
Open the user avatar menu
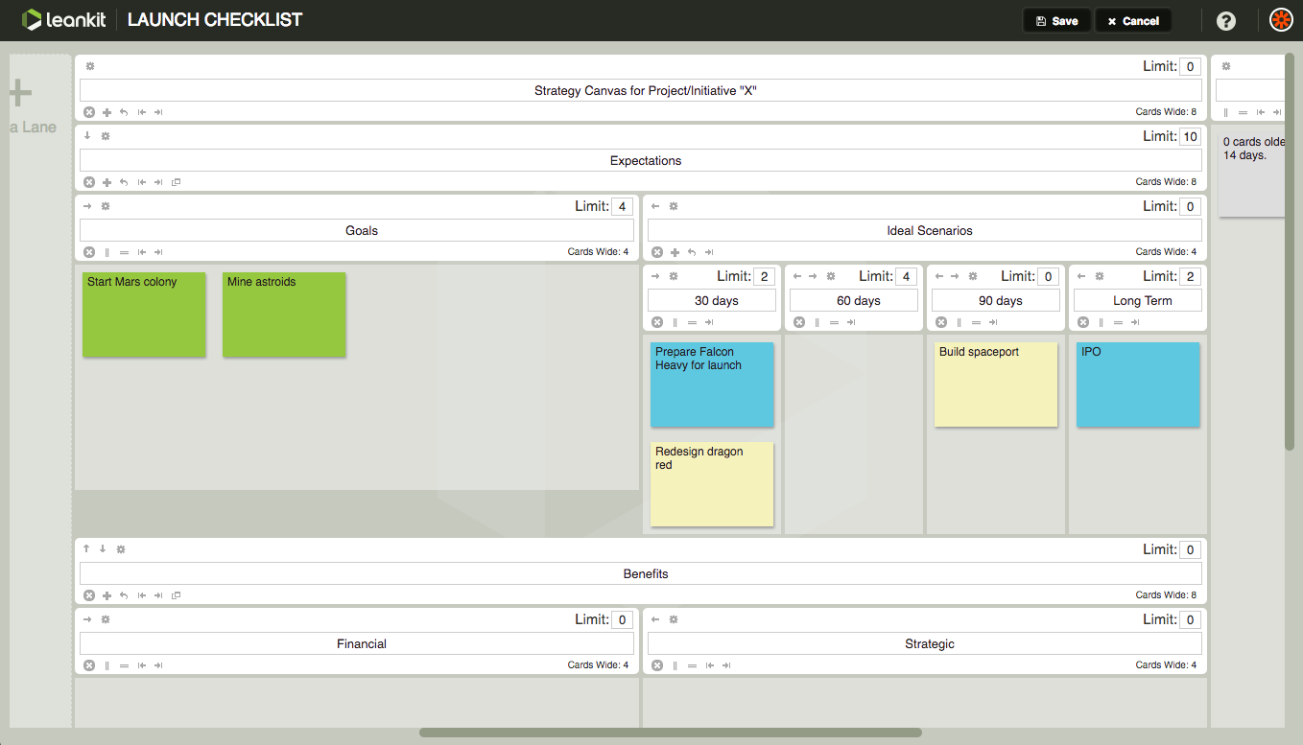[x=1281, y=18]
